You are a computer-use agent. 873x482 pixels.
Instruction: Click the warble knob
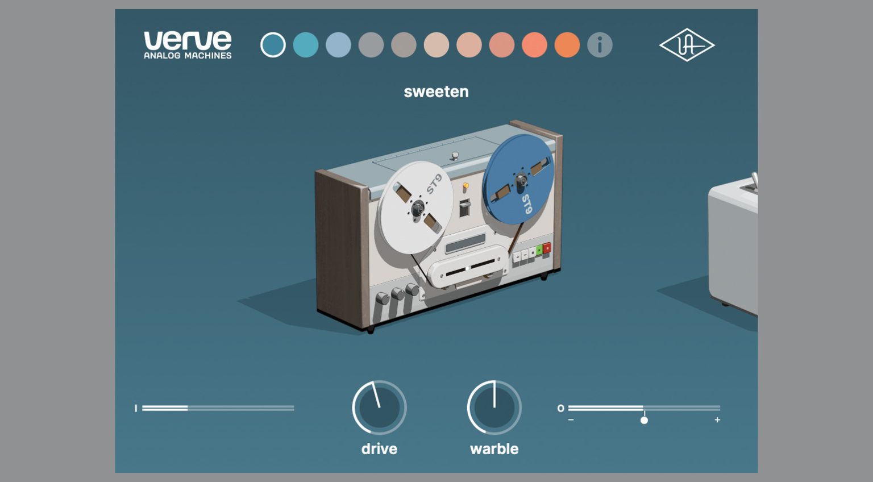[x=494, y=406]
